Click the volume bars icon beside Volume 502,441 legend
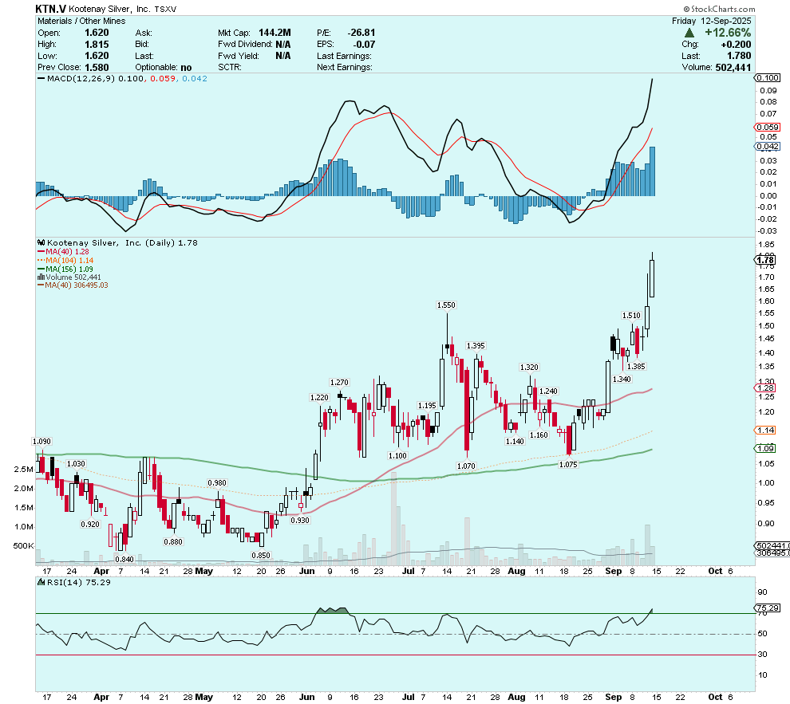 point(41,277)
